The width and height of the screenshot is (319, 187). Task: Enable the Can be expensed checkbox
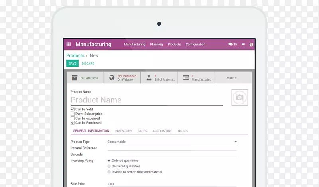(x=73, y=118)
